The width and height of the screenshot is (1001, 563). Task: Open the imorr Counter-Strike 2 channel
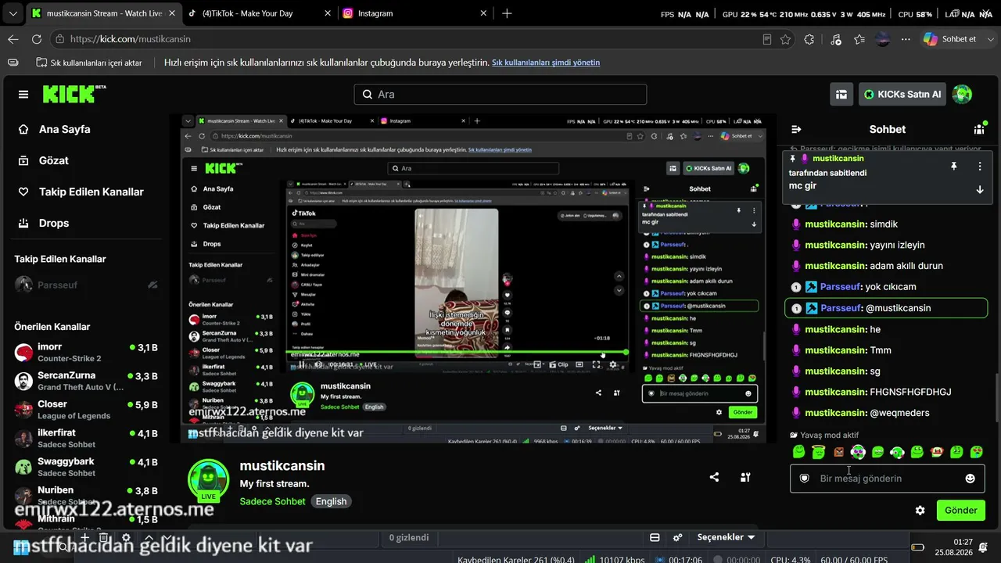(86, 353)
